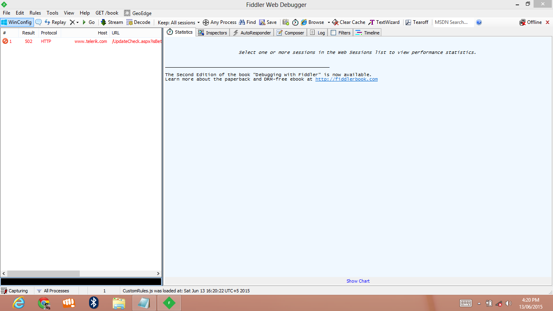Click the black QuickExec command box
The height and width of the screenshot is (311, 553).
tap(81, 281)
